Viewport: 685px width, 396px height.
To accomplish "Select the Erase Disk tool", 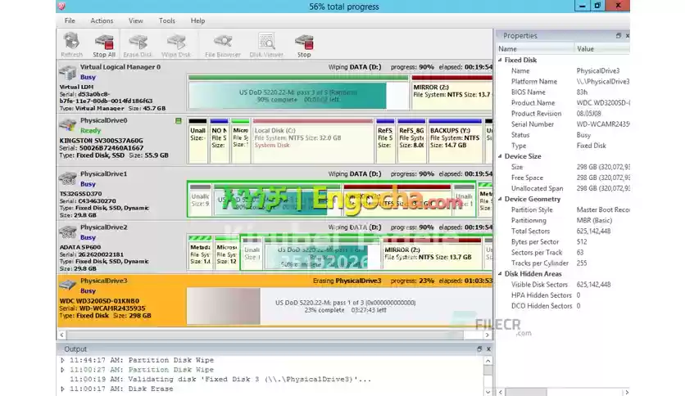I will (x=138, y=43).
